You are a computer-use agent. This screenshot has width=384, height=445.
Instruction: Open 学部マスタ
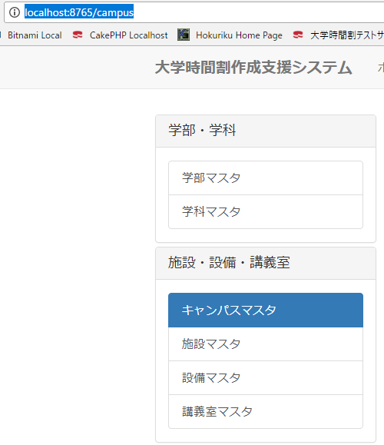pyautogui.click(x=266, y=178)
